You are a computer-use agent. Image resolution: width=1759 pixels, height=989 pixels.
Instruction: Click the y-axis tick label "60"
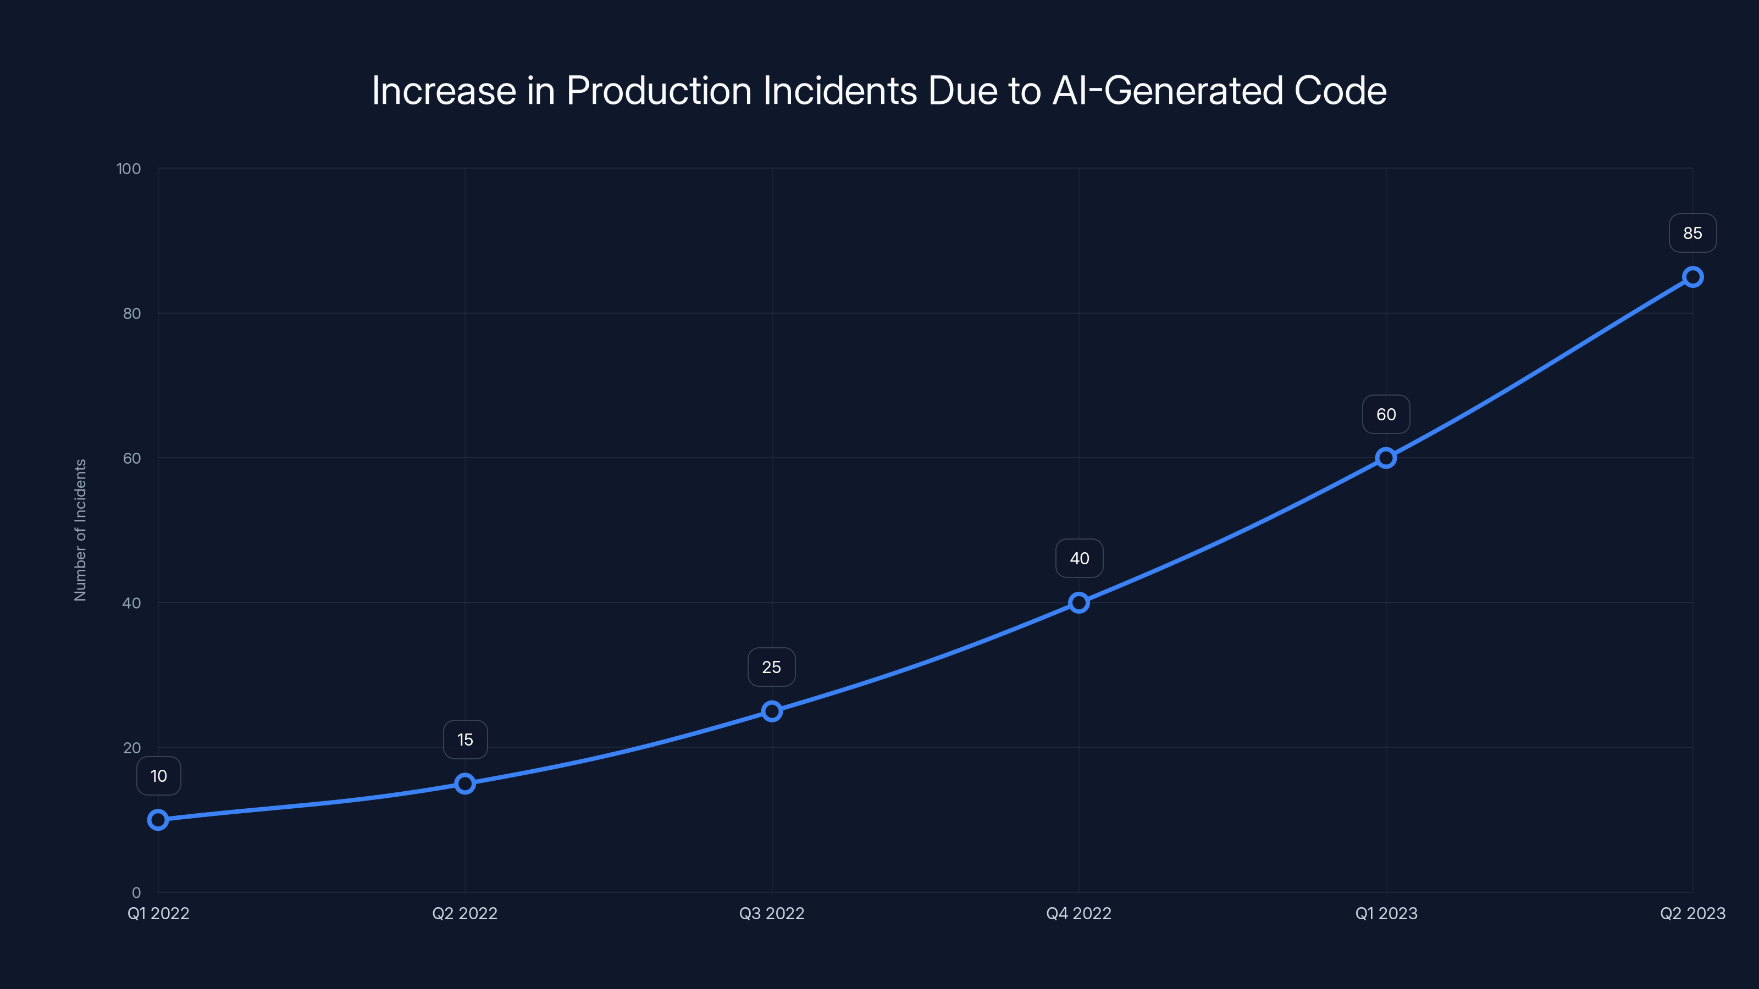coord(132,459)
